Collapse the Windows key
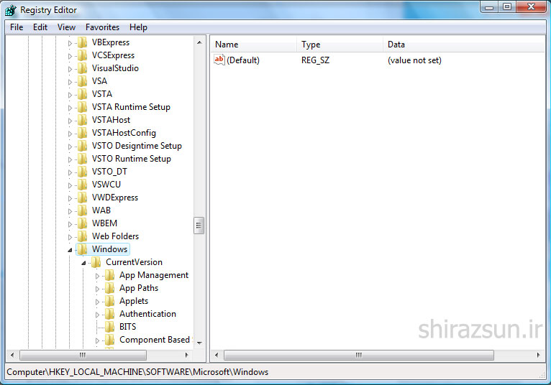551x385 pixels. coord(70,250)
